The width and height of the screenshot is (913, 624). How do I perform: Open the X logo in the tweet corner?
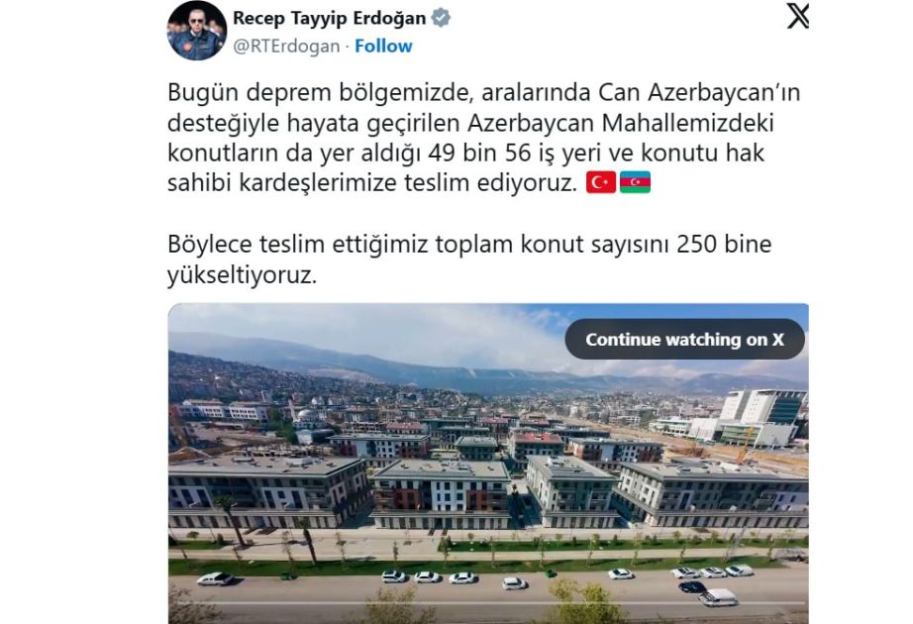coord(798,16)
